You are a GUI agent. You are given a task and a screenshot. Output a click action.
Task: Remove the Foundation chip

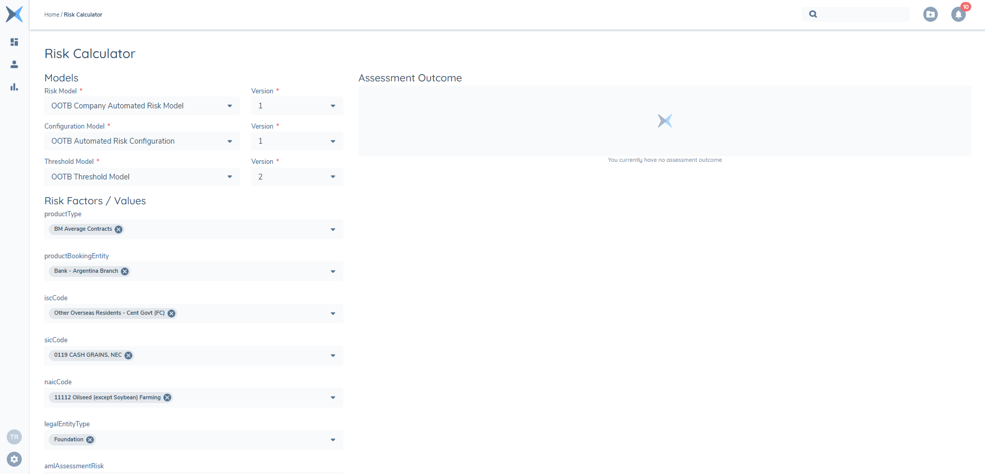[x=90, y=440]
